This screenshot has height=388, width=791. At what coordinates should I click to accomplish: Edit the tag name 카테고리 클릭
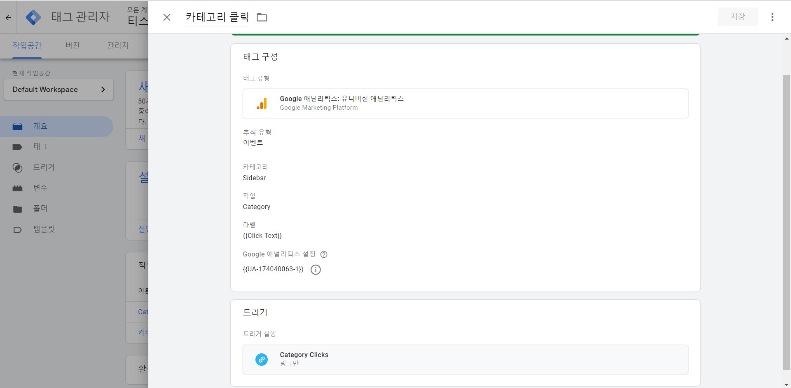[218, 17]
